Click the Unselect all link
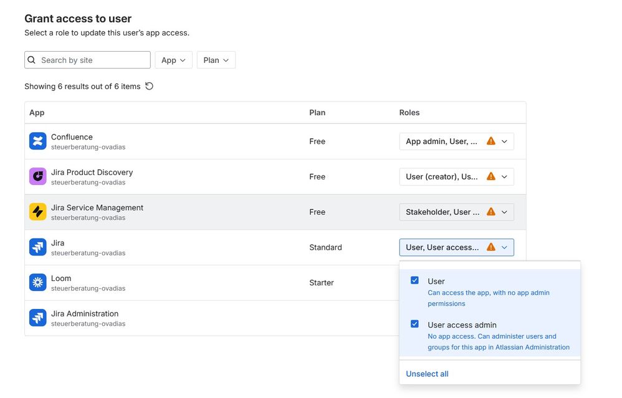 click(427, 374)
